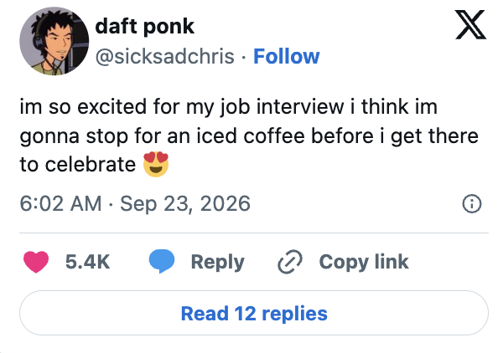Click the info circle icon beside timestamp
Screen dimensions: 503x353
472,204
